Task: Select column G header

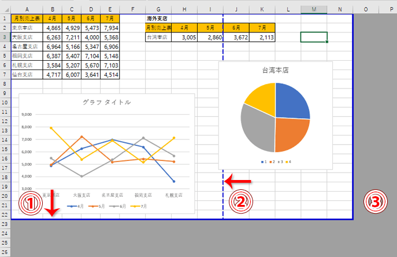Action: click(158, 9)
